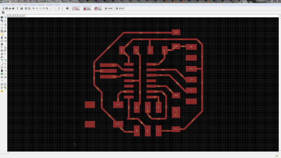The image size is (281, 158).
Task: Click the Redo arrow
Action: pos(55,8)
